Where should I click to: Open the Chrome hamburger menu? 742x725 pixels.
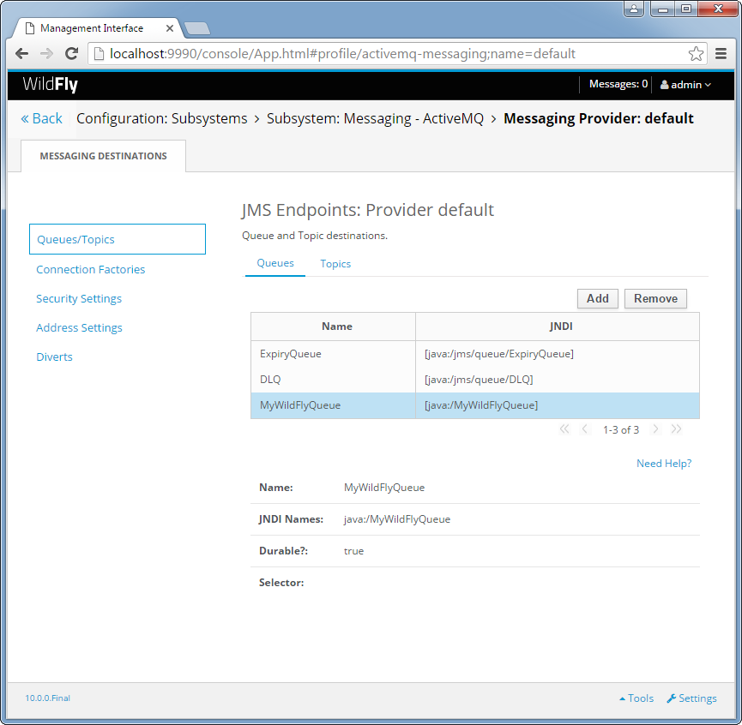click(721, 53)
